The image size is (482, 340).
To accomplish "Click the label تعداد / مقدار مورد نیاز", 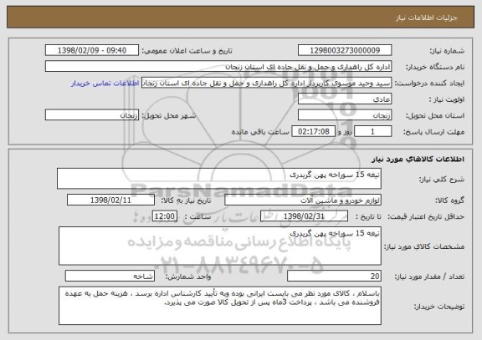I will 430,277.
